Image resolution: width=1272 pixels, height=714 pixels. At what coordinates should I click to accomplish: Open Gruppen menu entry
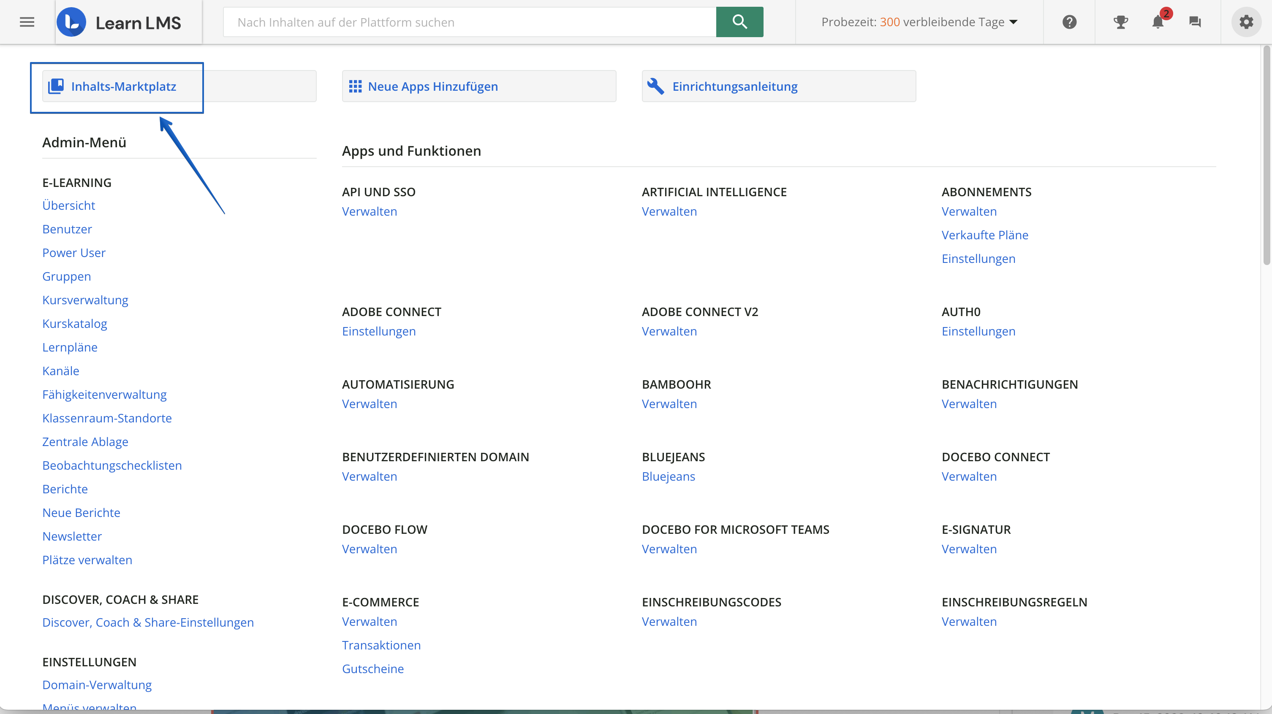click(x=67, y=276)
